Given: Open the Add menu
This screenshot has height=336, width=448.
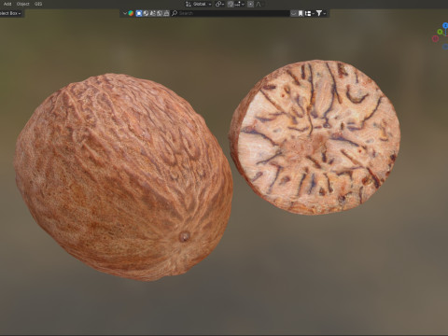Looking at the screenshot, I should (x=7, y=4).
